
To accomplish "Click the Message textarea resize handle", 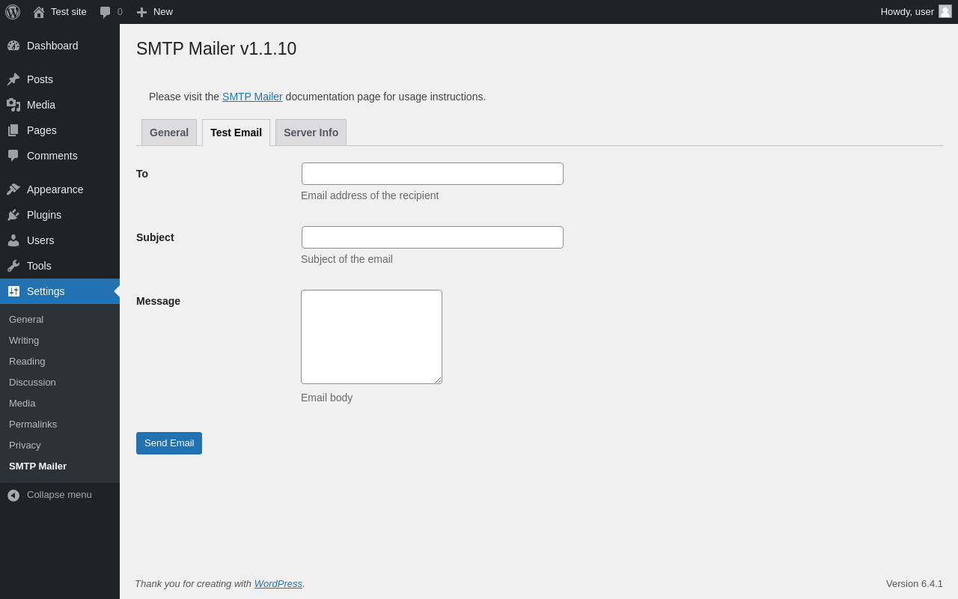I will [438, 380].
